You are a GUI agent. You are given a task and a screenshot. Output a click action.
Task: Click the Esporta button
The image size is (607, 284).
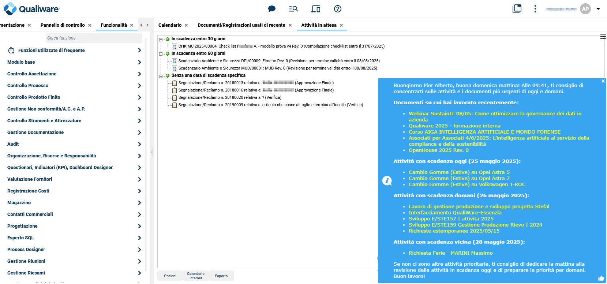(221, 276)
